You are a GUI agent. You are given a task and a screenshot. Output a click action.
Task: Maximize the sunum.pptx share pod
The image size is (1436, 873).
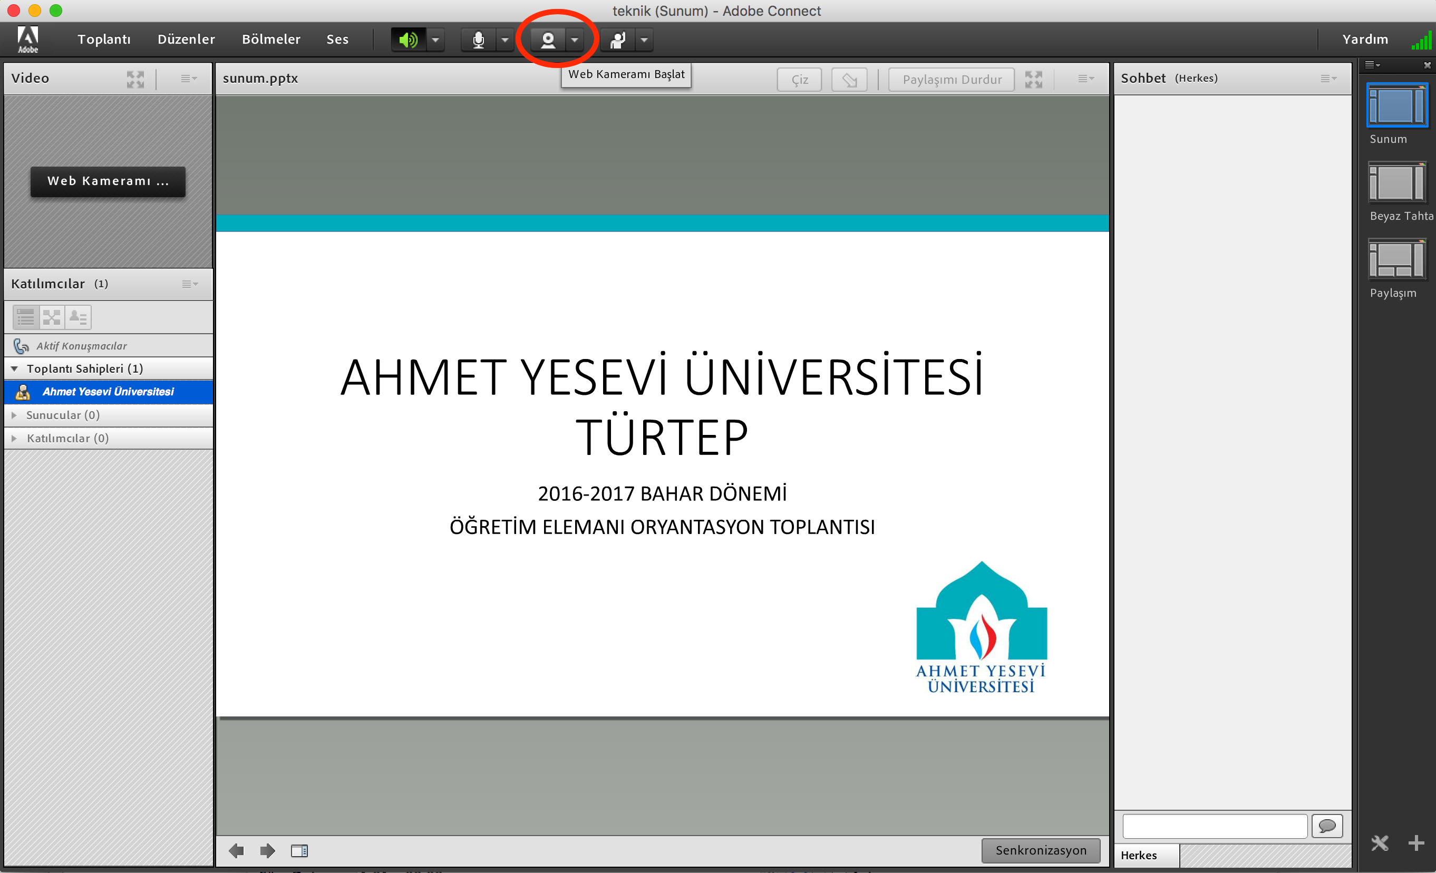pos(1033,80)
